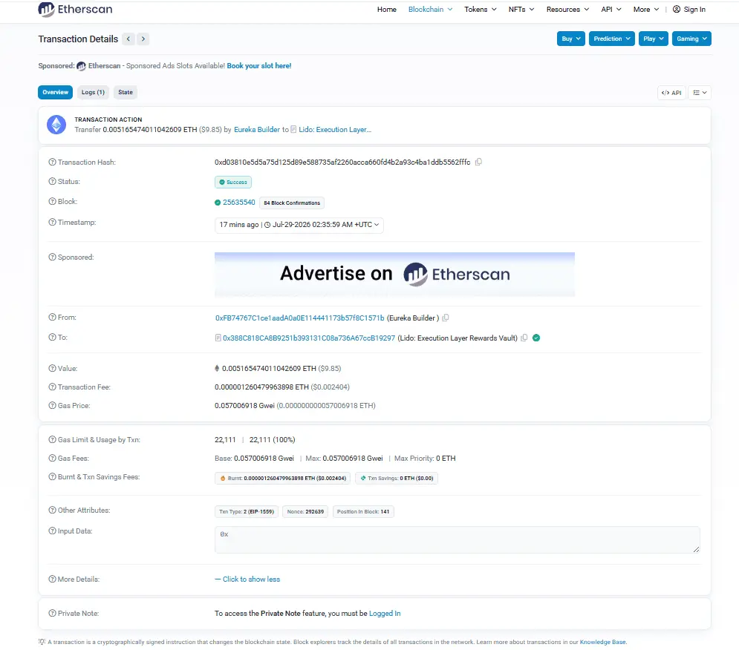The image size is (739, 650).
Task: Click the Success status badge
Action: [233, 182]
